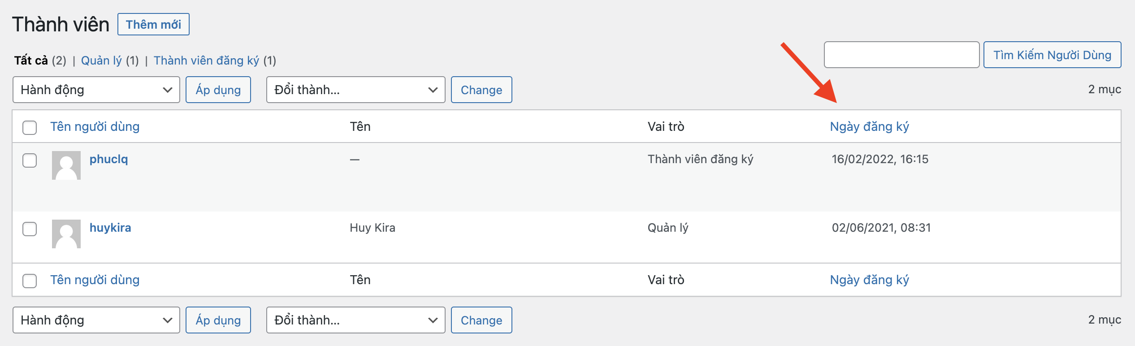Open the 'Đổi thành...' role dropdown
1135x346 pixels.
click(x=355, y=90)
